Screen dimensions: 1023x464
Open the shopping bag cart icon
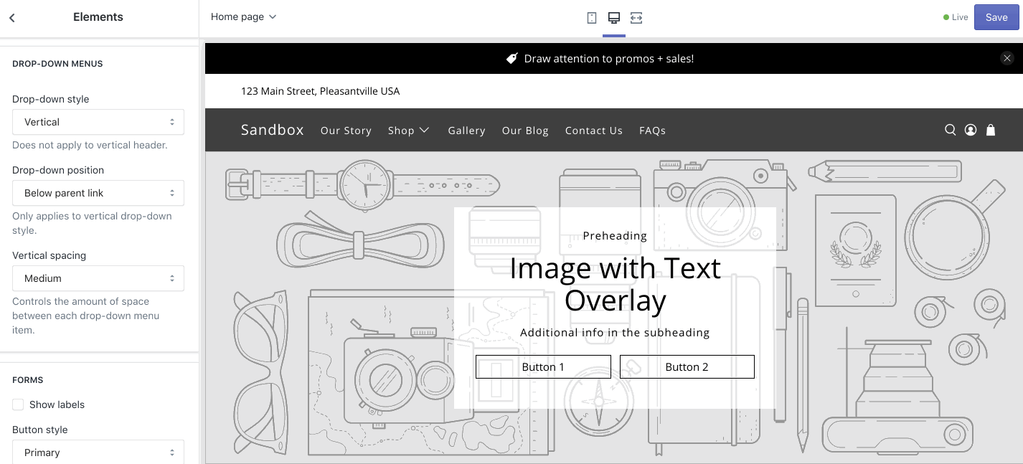click(990, 130)
